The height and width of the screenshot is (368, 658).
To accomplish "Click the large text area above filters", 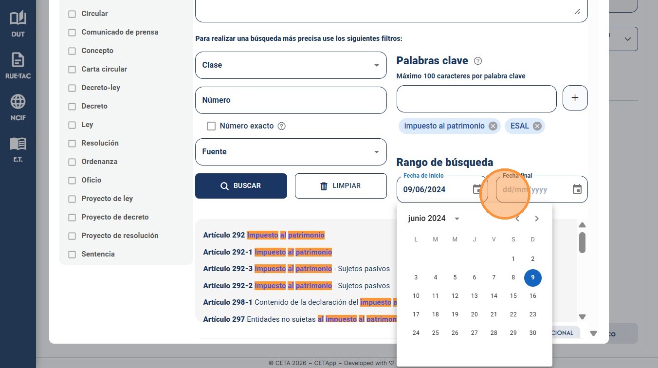I will point(391,11).
